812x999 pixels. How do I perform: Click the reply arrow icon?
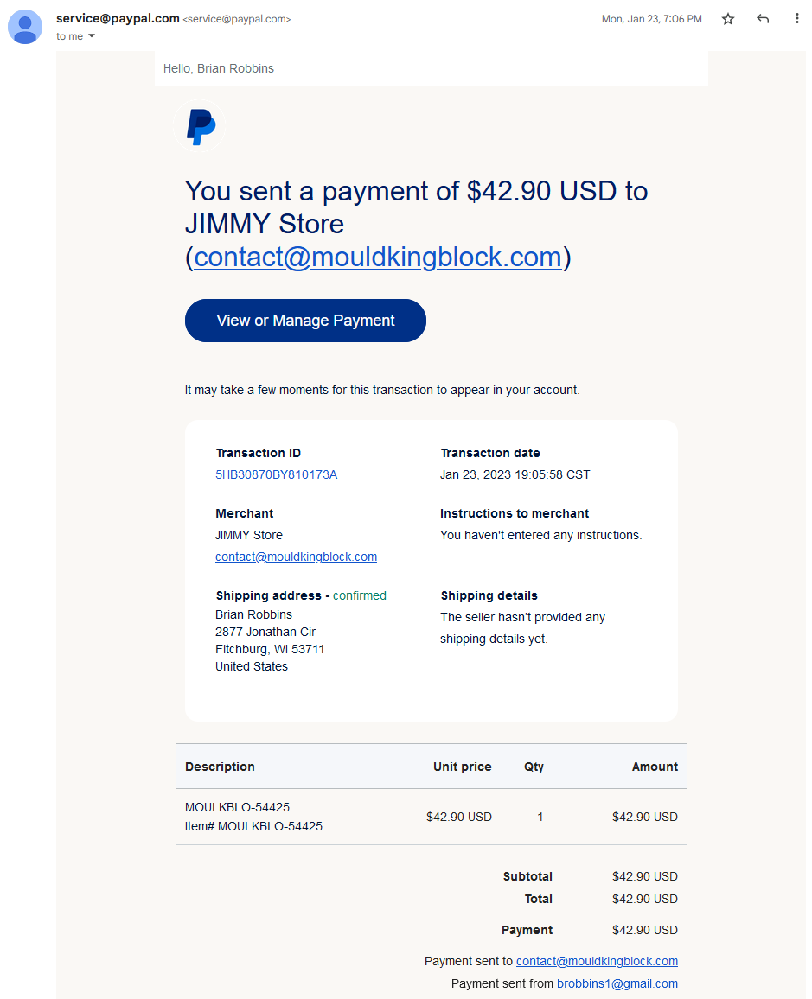pos(763,19)
